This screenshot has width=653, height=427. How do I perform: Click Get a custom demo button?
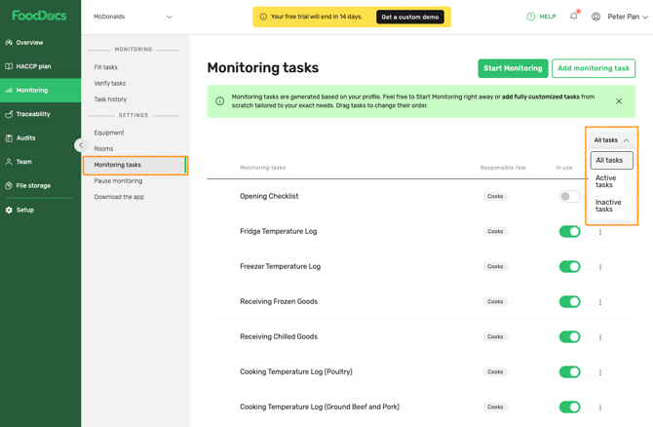(410, 18)
